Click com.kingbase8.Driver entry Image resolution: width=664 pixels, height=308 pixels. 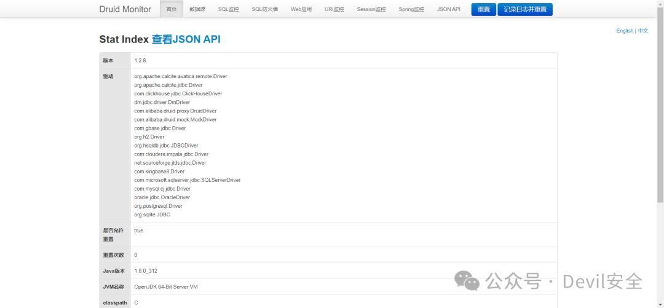159,172
